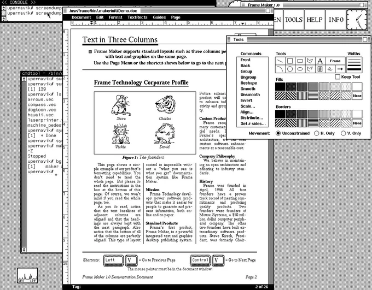Run the Front command
Viewport: 372px width, 290px height.
245,60
